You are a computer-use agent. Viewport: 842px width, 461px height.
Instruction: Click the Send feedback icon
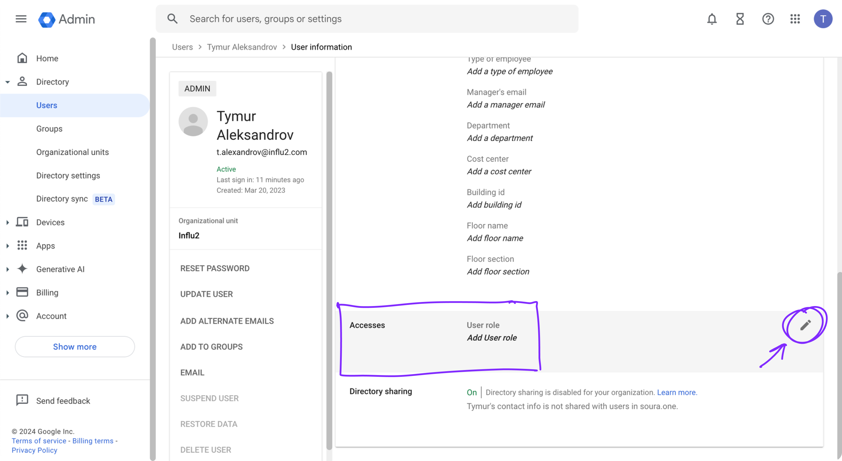tap(22, 400)
